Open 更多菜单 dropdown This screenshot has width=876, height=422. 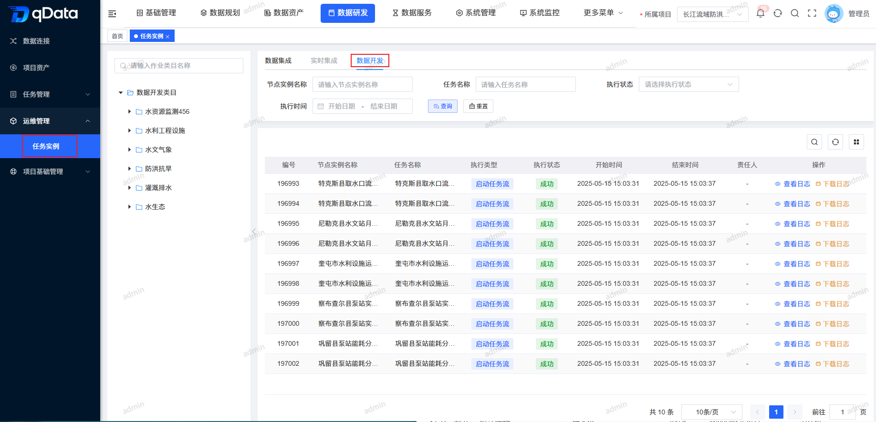[603, 13]
